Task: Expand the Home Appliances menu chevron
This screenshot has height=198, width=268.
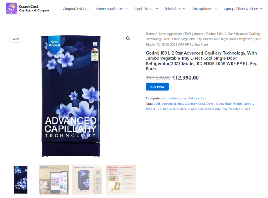Action: (x=126, y=9)
